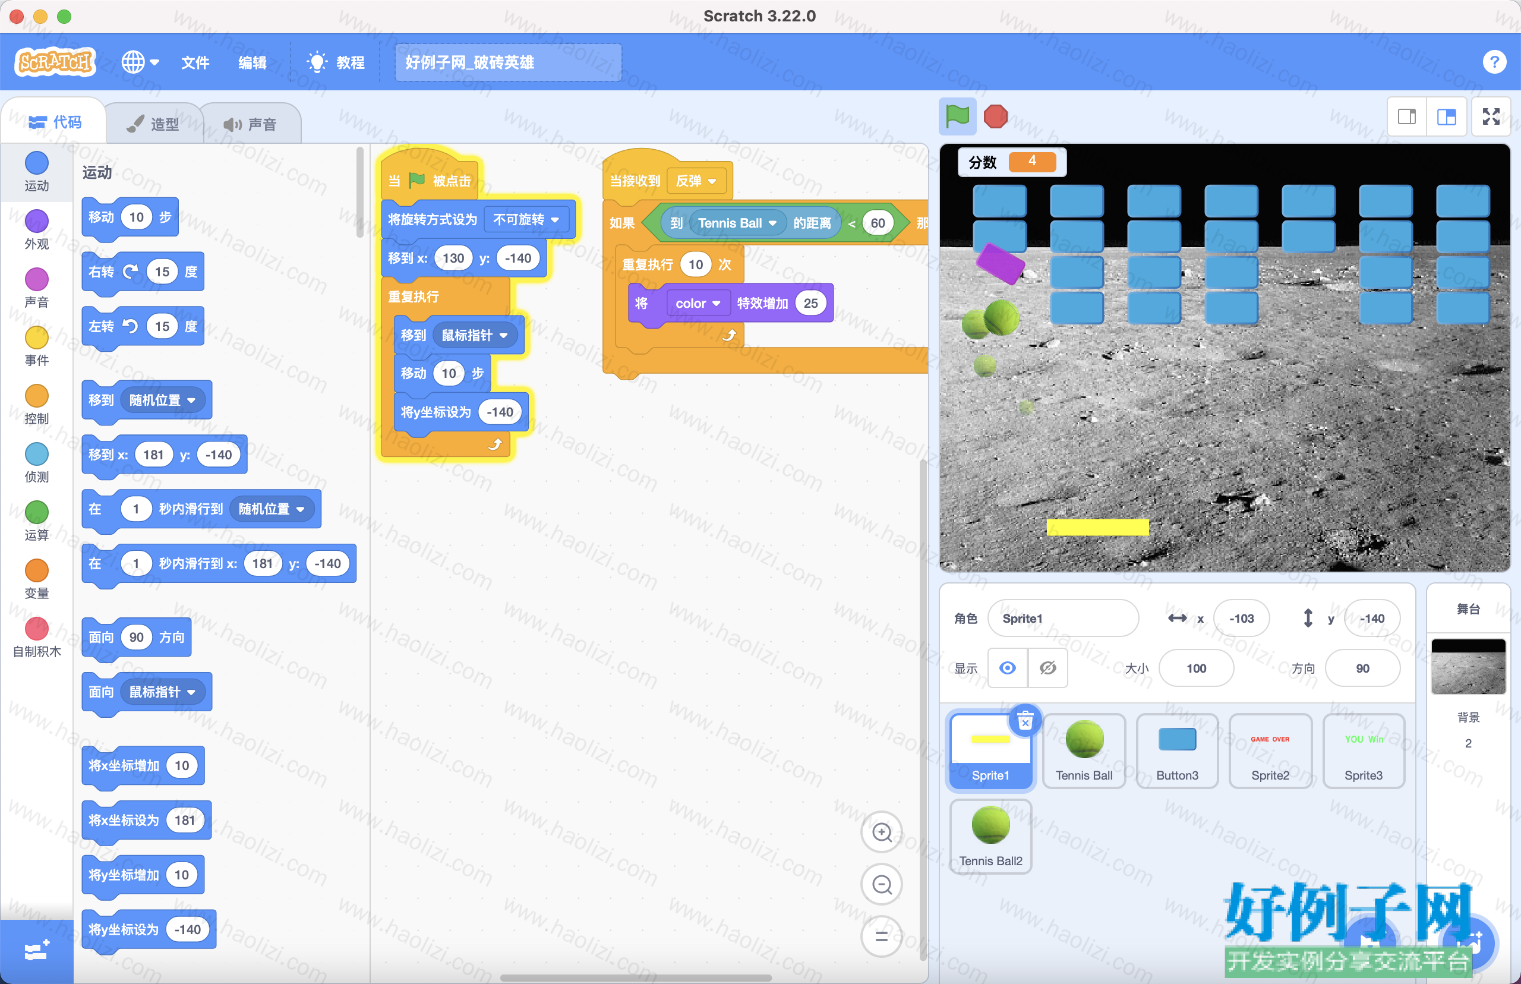Select the stage backdrop thumbnail
This screenshot has width=1521, height=984.
(x=1468, y=667)
